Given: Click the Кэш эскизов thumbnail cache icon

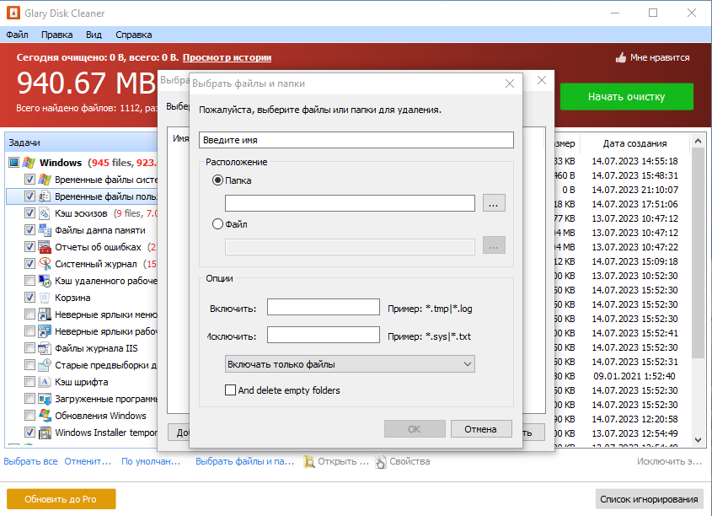Looking at the screenshot, I should (45, 213).
